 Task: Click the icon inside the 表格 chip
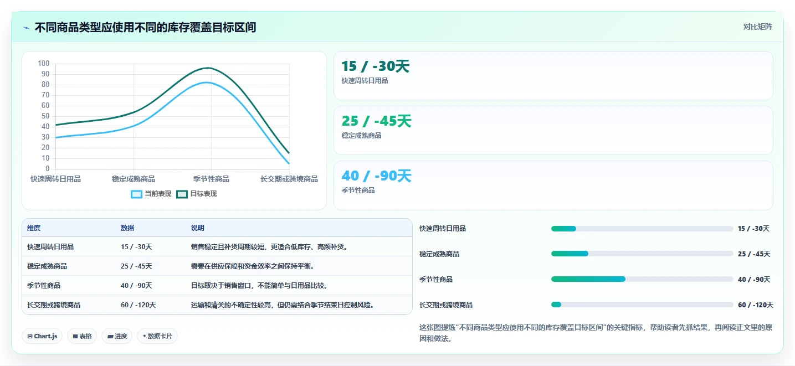point(75,336)
